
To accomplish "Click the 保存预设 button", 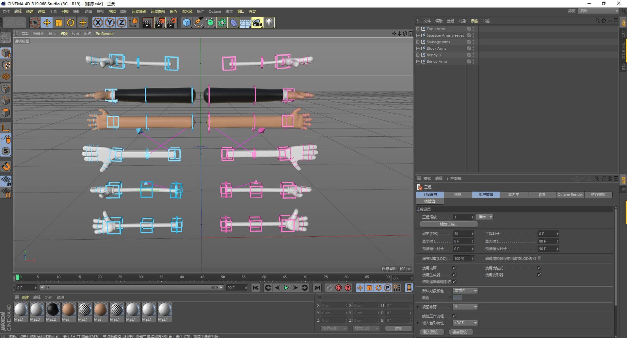I will 461,332.
